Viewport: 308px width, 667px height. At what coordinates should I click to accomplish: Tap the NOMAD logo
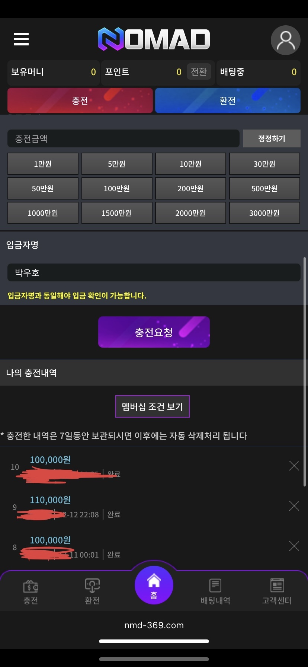point(154,39)
